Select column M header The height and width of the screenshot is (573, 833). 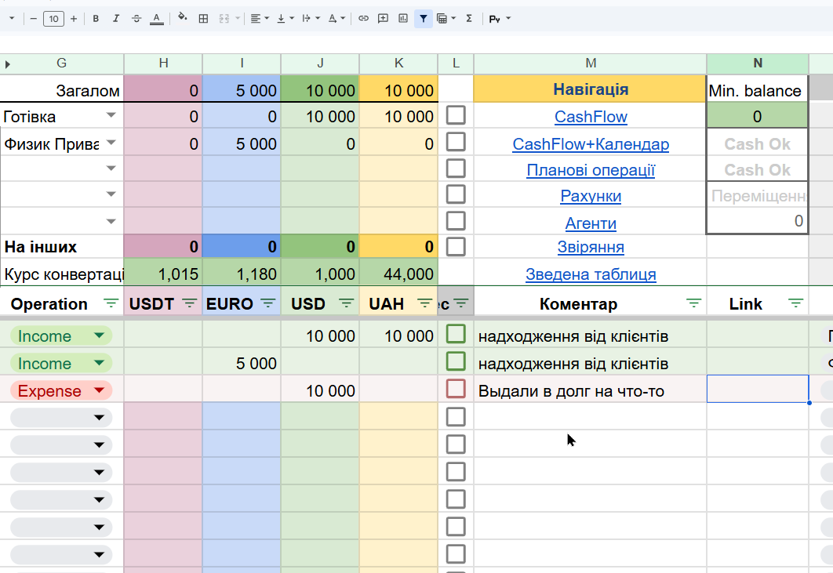coord(590,63)
